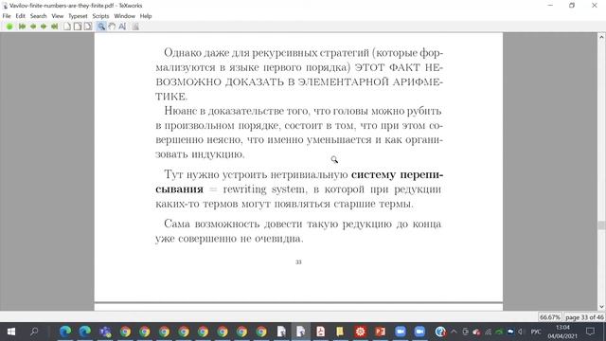Minimize the TeXworks window

coord(550,6)
